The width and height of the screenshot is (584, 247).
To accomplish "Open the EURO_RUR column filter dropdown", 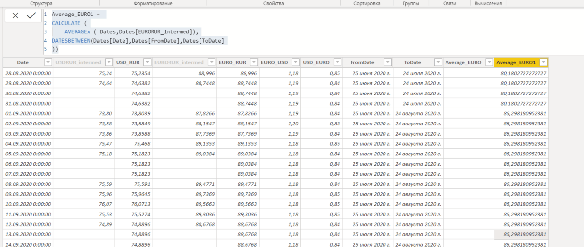I will pos(255,62).
